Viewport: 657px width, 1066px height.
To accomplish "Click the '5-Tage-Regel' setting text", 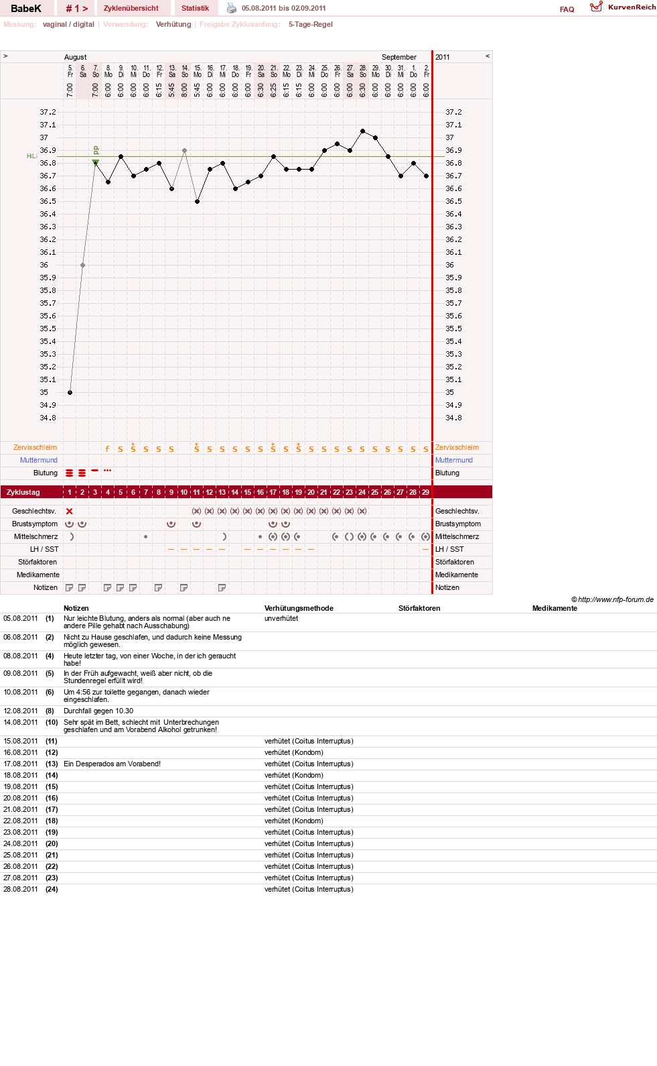I will [311, 25].
